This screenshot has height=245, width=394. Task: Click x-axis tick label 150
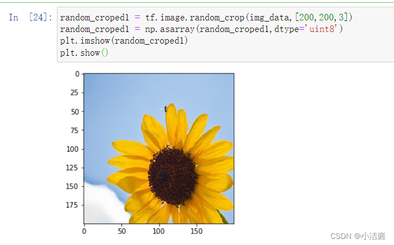coord(196,231)
